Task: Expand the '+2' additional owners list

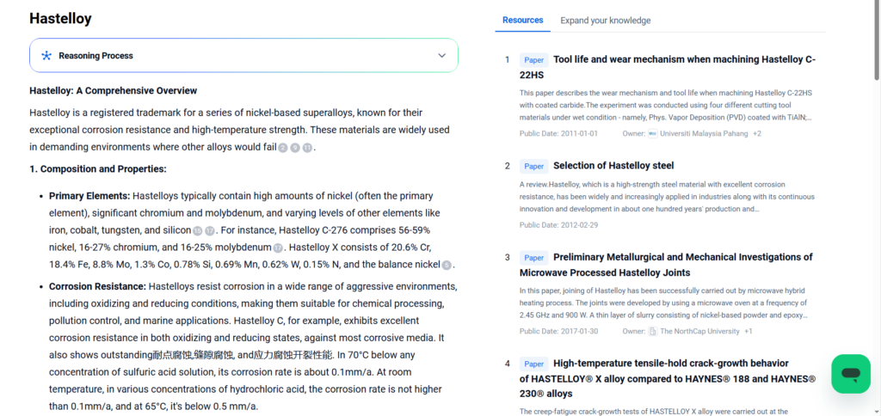Action: pos(757,134)
